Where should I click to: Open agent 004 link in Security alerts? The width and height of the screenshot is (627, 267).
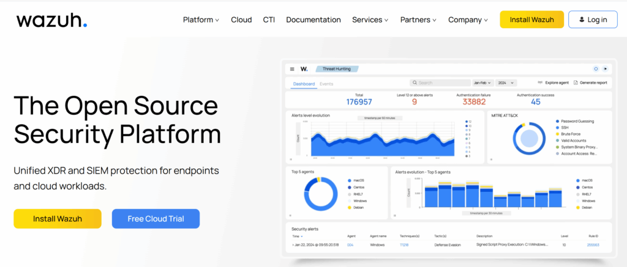[x=350, y=244]
